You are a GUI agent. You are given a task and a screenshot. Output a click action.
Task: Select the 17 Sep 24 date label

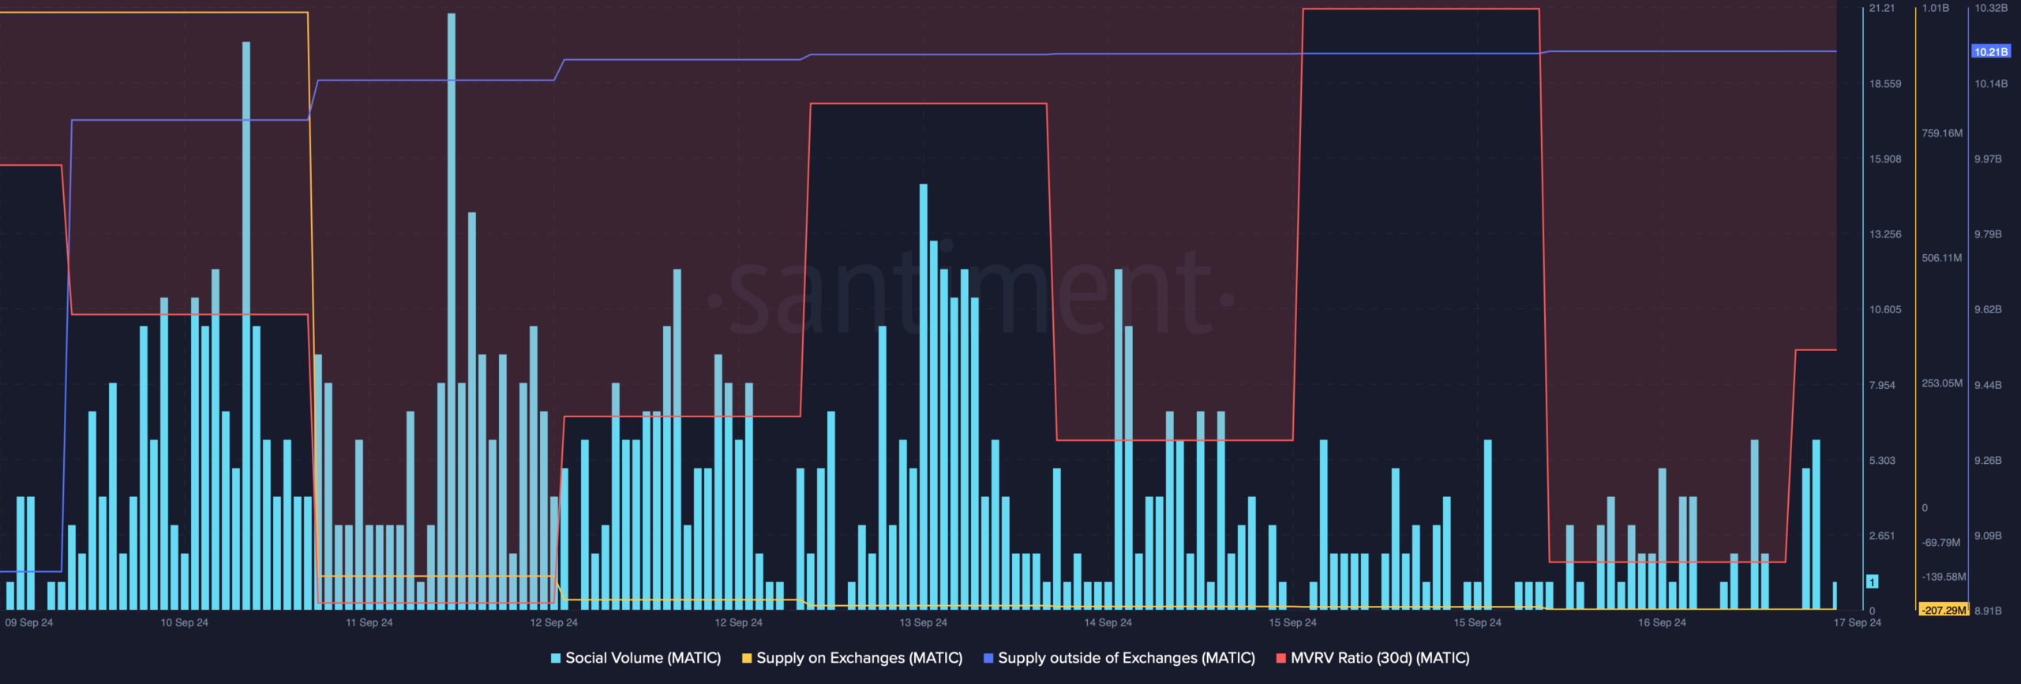click(1858, 622)
